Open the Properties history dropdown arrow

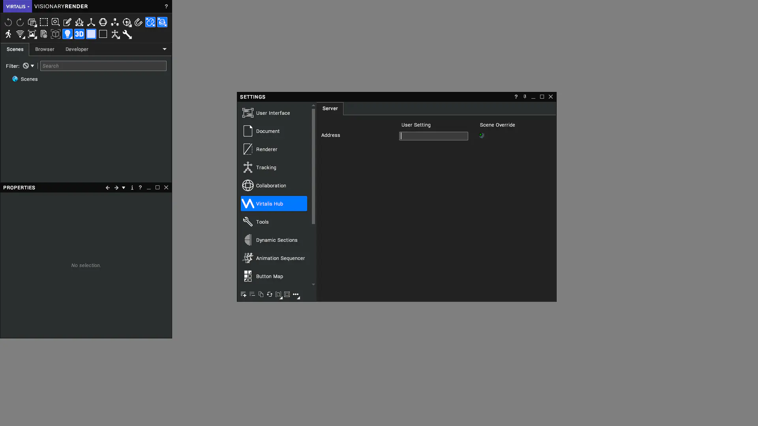click(x=124, y=188)
